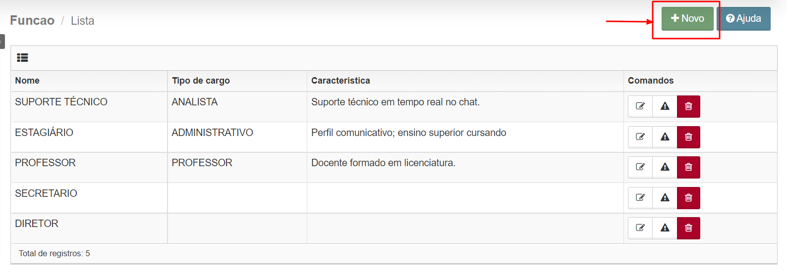Screen dimensions: 787x273
Task: Open the Ajuda help button
Action: (x=744, y=19)
